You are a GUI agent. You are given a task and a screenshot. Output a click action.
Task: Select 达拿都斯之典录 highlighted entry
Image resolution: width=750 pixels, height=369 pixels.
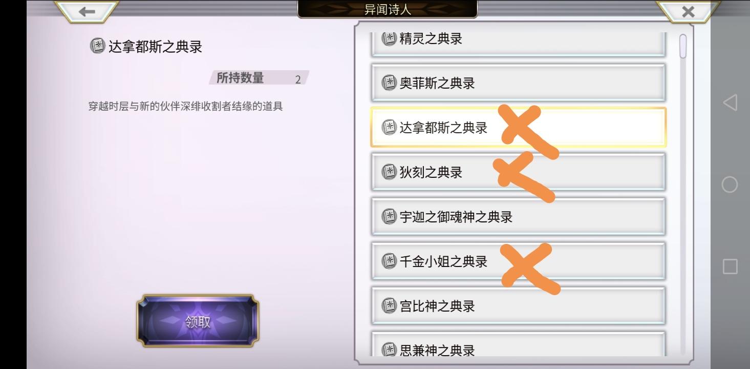(x=518, y=127)
